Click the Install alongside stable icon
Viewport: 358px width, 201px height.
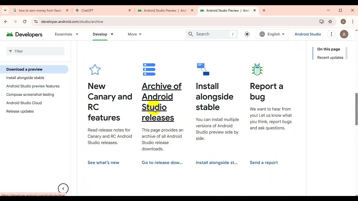[x=203, y=69]
